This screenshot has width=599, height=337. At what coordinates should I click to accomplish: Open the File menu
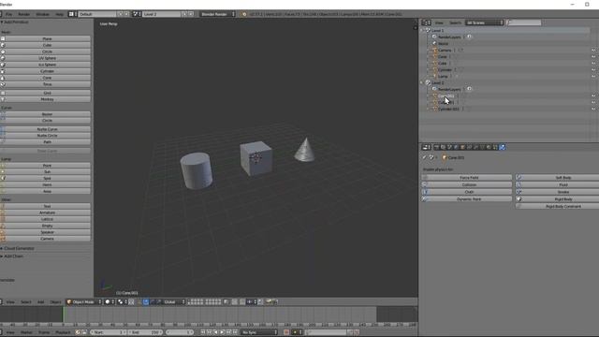pyautogui.click(x=8, y=14)
